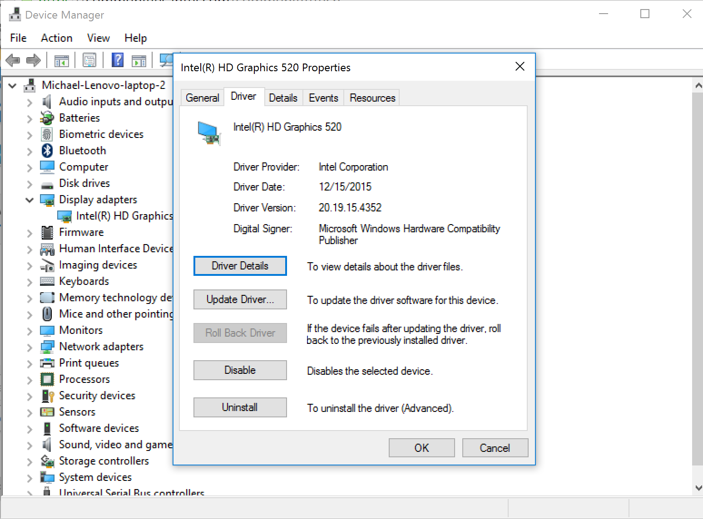Click the device tree scrollbar down arrow
Screen dimensions: 703x519
698,488
